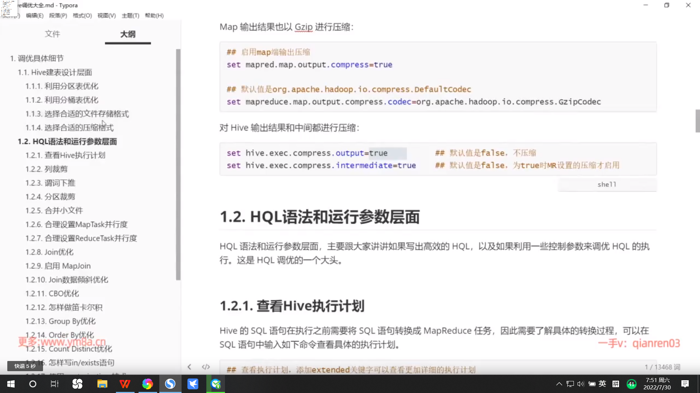Switch to 文件 sidebar tab

(x=52, y=34)
